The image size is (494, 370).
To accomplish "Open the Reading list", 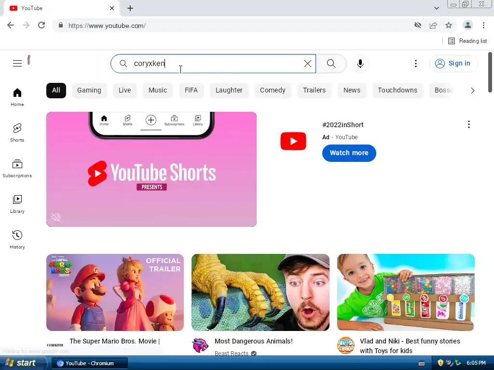I will click(x=467, y=41).
